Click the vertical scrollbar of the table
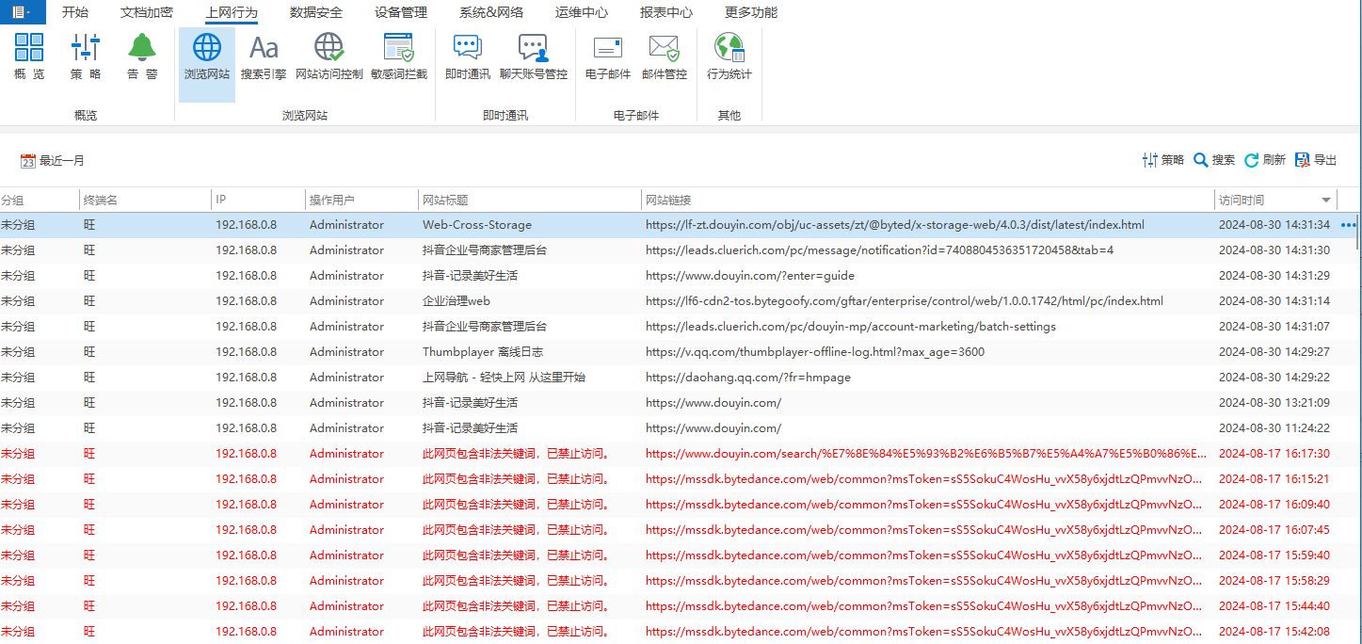 [x=1359, y=231]
